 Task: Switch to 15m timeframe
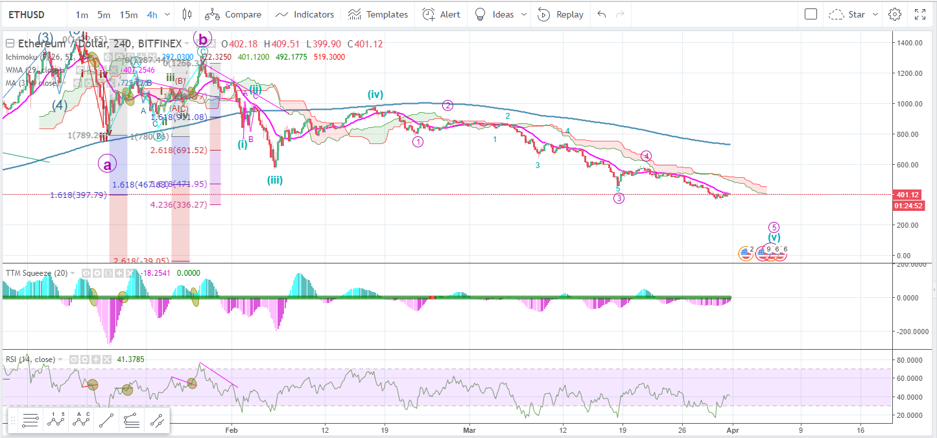[128, 14]
